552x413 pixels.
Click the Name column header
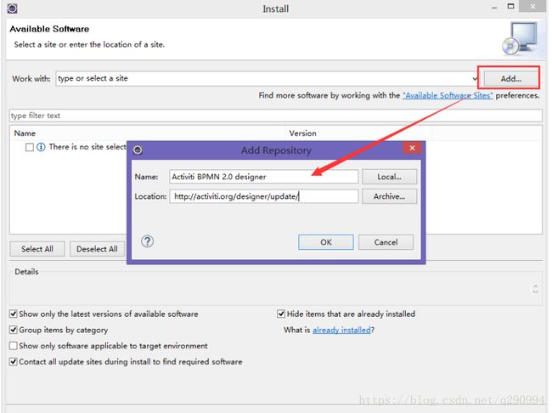click(x=25, y=133)
